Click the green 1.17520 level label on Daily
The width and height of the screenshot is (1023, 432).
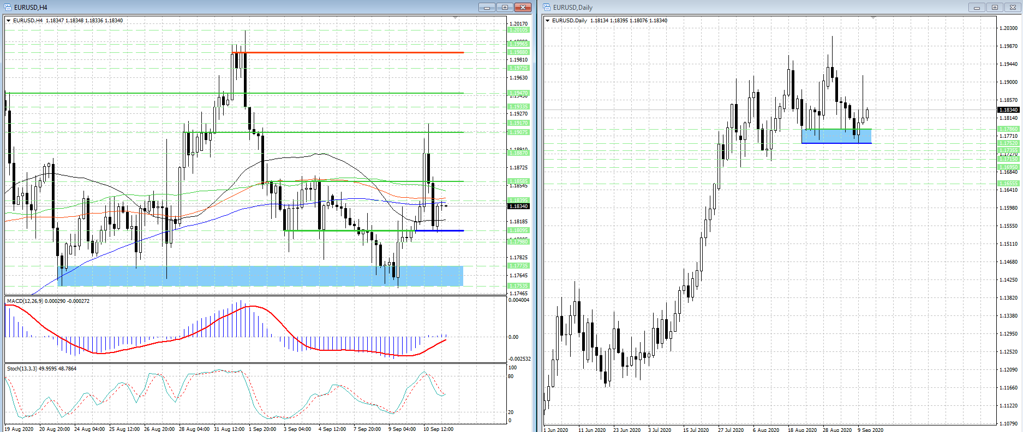pyautogui.click(x=1009, y=143)
